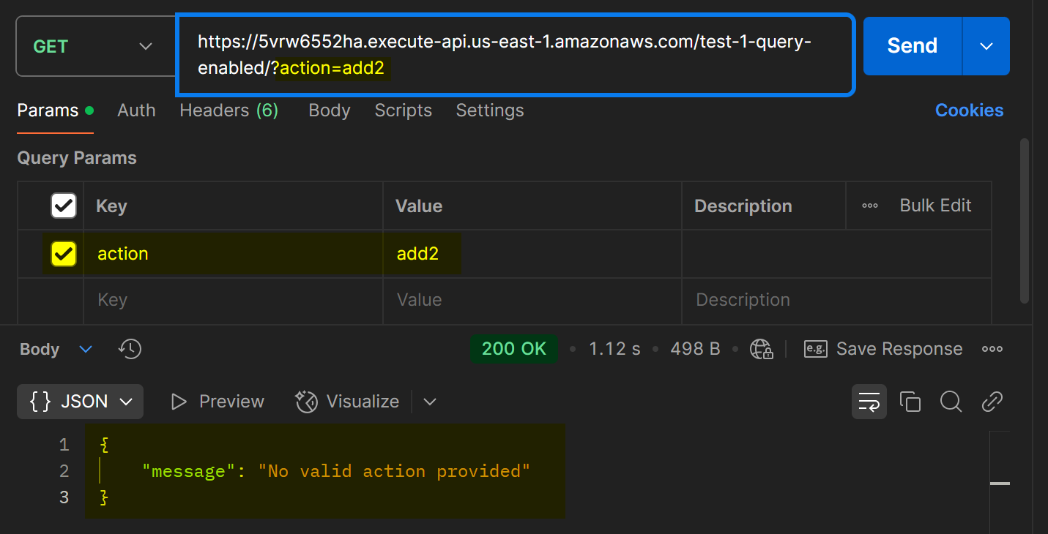Image resolution: width=1048 pixels, height=534 pixels.
Task: Copy the response body to clipboard
Action: (x=910, y=402)
